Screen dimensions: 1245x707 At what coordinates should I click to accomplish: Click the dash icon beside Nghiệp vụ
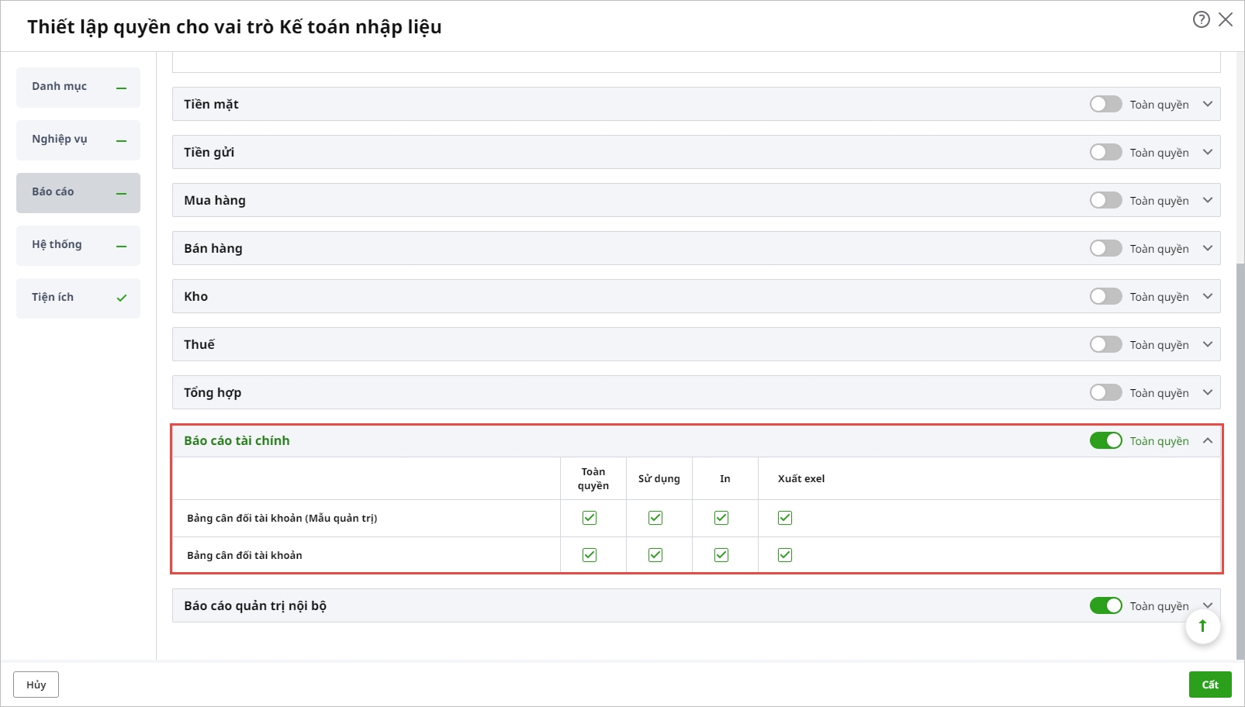pos(122,141)
